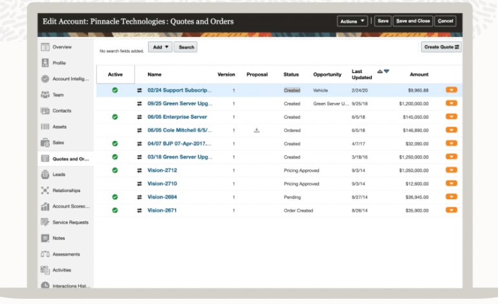Click the active checkmark for 04/07 BJP quote

coord(115,144)
